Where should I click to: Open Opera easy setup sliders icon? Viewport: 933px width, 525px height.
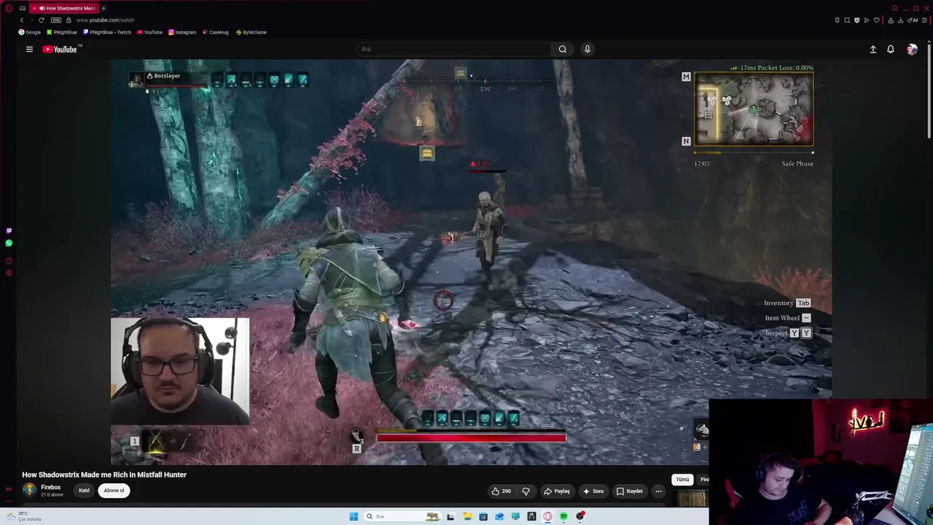tap(926, 20)
